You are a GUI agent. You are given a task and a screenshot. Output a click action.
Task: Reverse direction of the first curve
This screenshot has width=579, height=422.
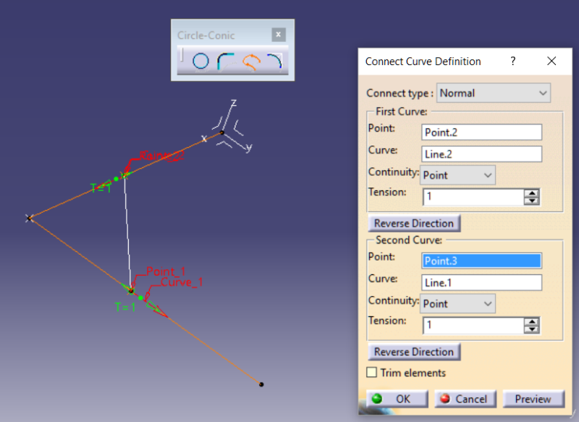click(413, 223)
